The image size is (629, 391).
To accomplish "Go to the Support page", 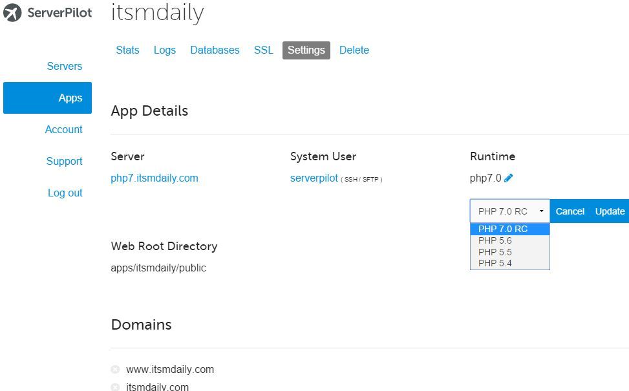I will tap(64, 161).
